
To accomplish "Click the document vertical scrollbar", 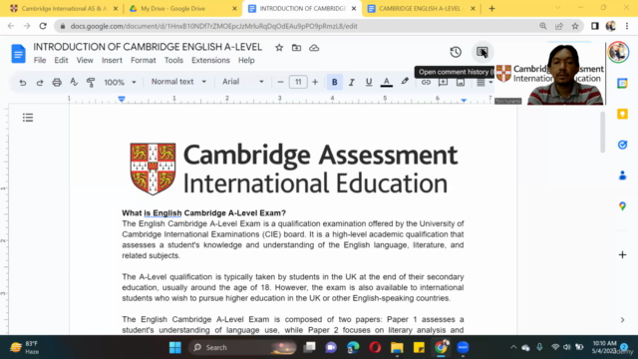I will point(602,133).
